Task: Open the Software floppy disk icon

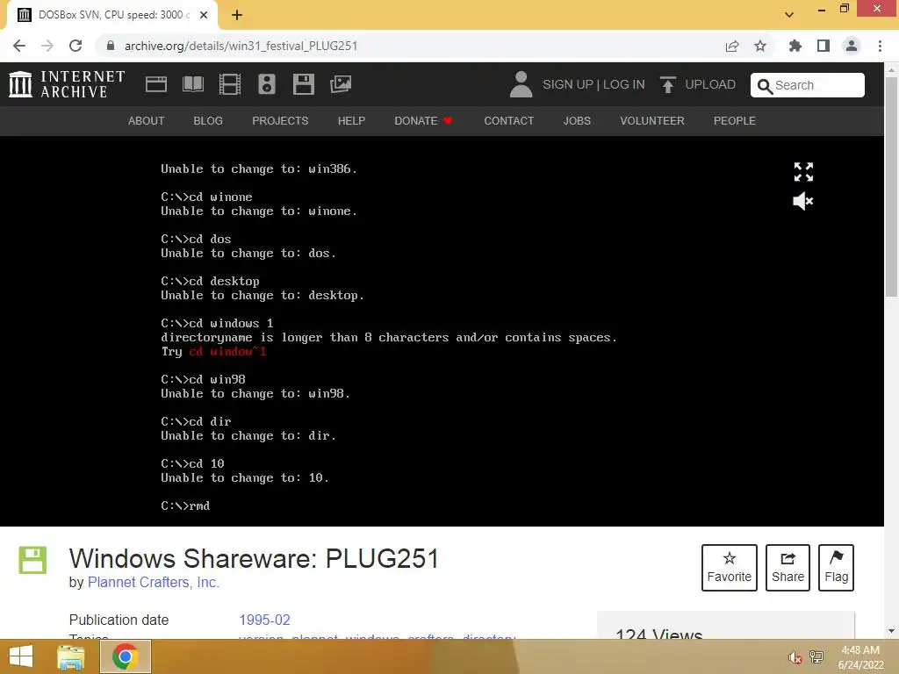Action: tap(303, 84)
